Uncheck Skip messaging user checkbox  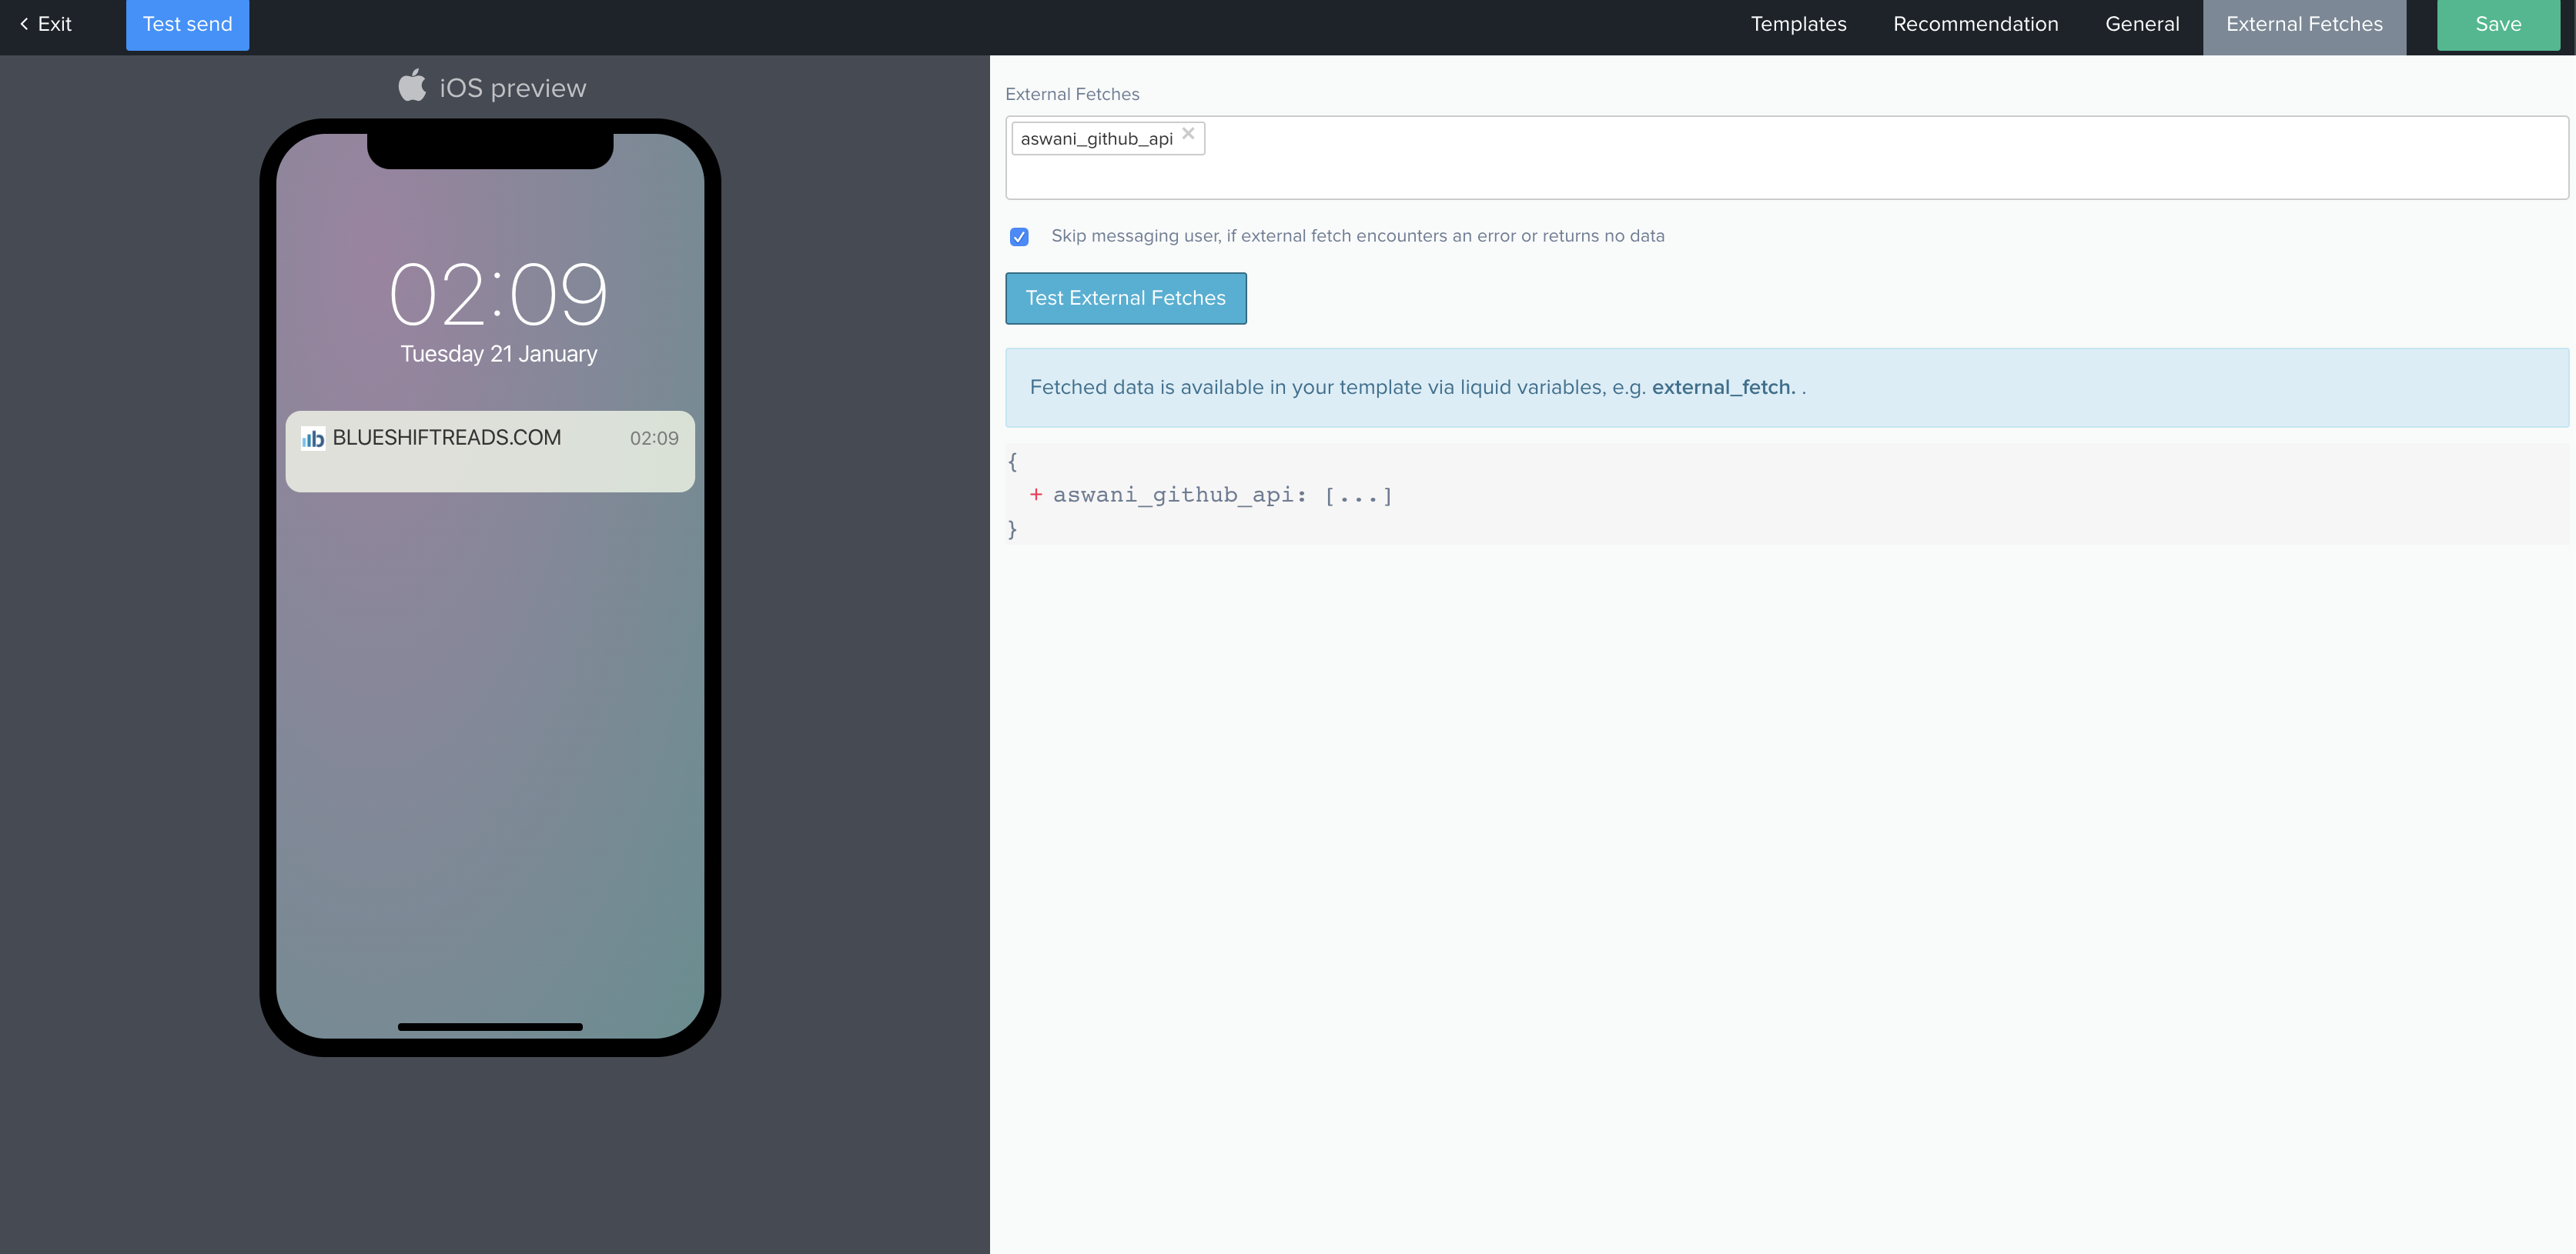tap(1019, 237)
